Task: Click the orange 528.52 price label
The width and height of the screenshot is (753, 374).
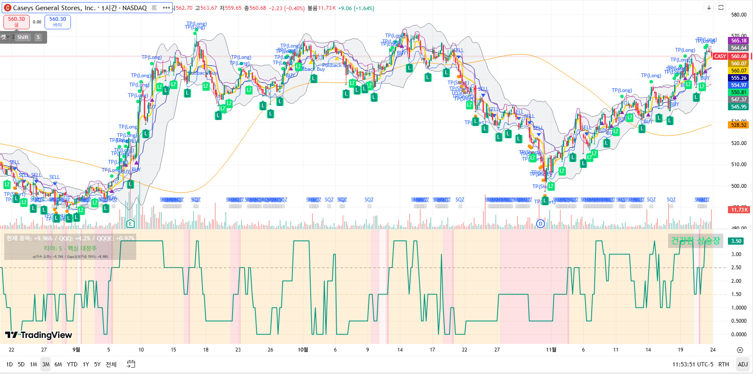Action: [739, 125]
